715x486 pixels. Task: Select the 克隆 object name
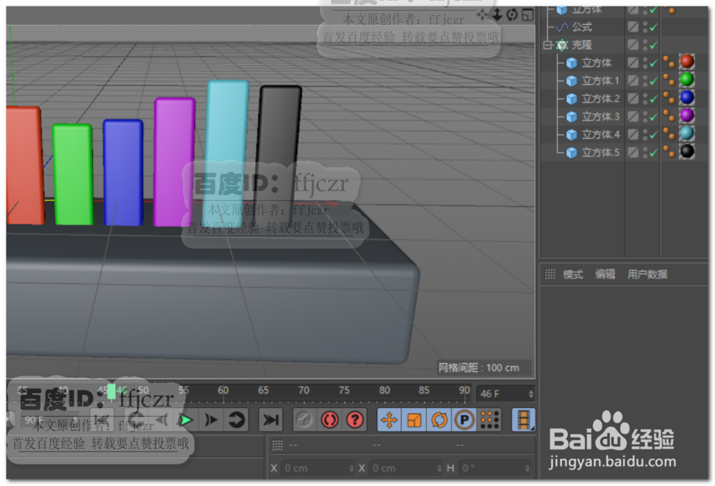pos(582,44)
